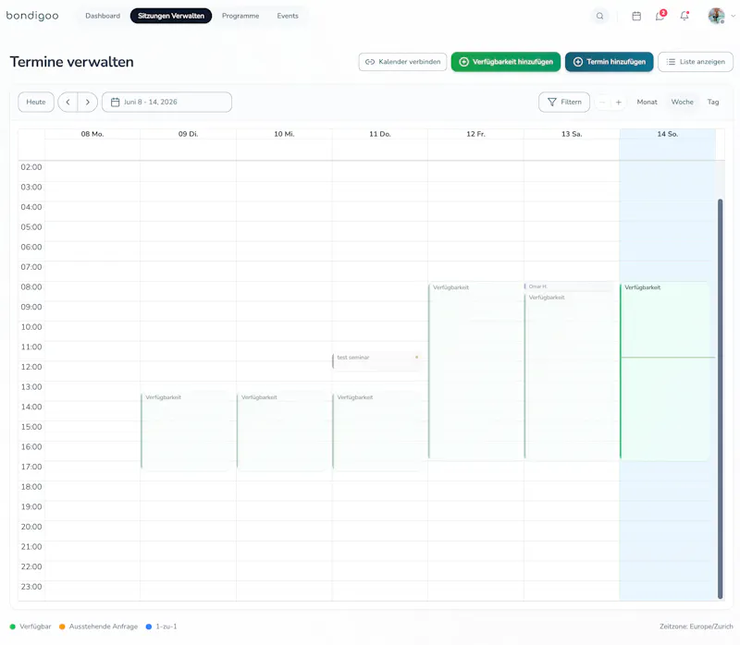
Task: Zoom in calendar with plus
Action: [618, 102]
